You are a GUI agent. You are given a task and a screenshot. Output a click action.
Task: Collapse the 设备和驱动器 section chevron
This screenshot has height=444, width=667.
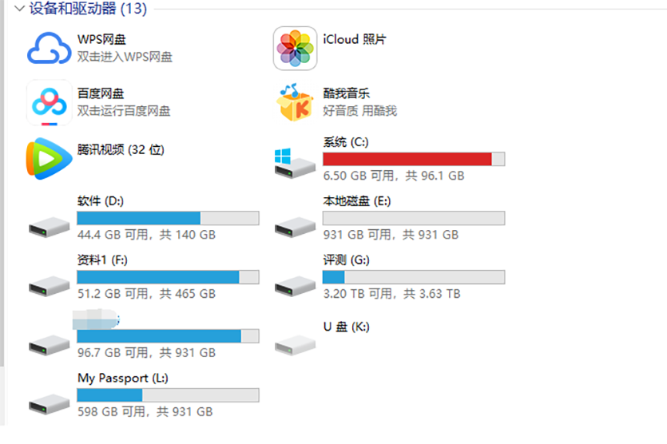(x=19, y=10)
